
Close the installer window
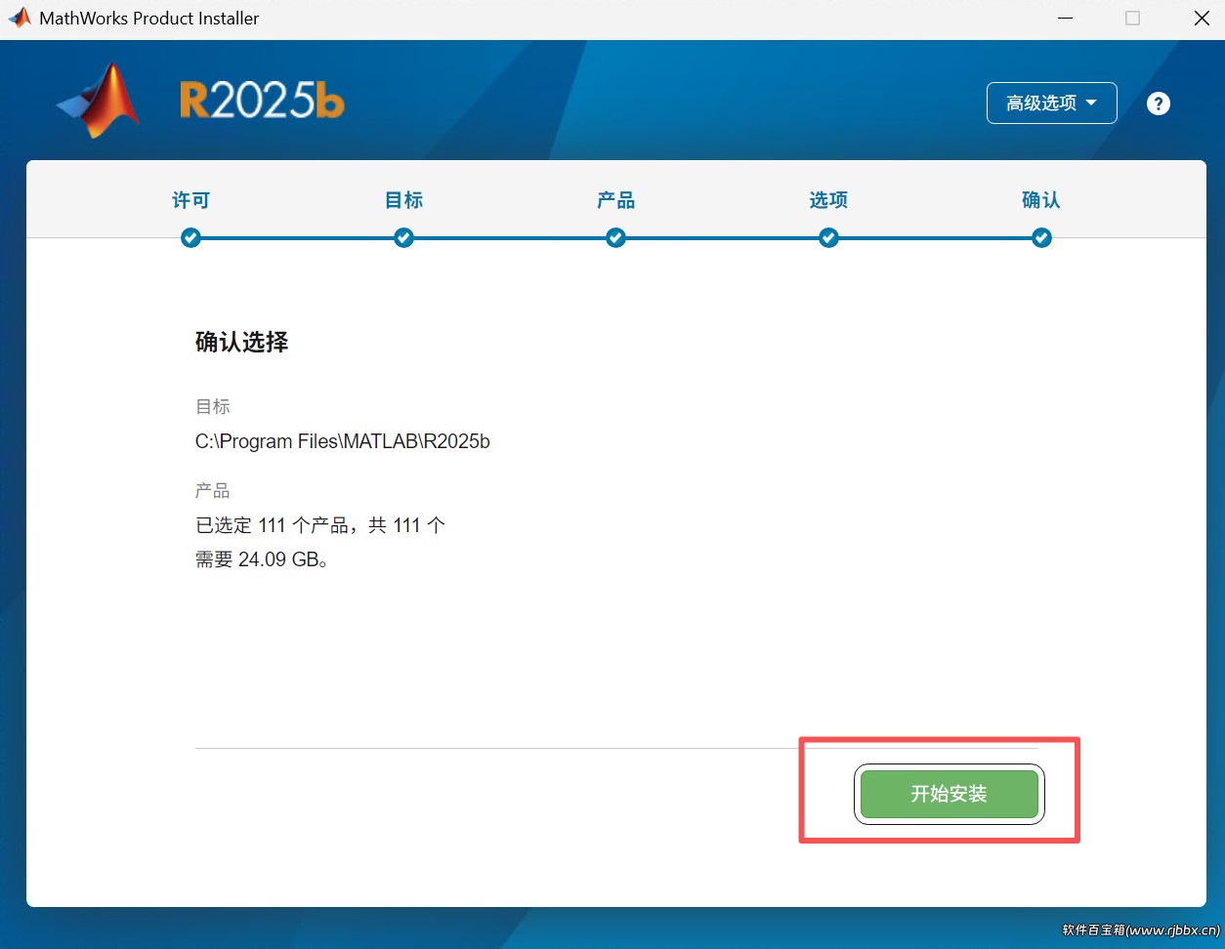1202,19
